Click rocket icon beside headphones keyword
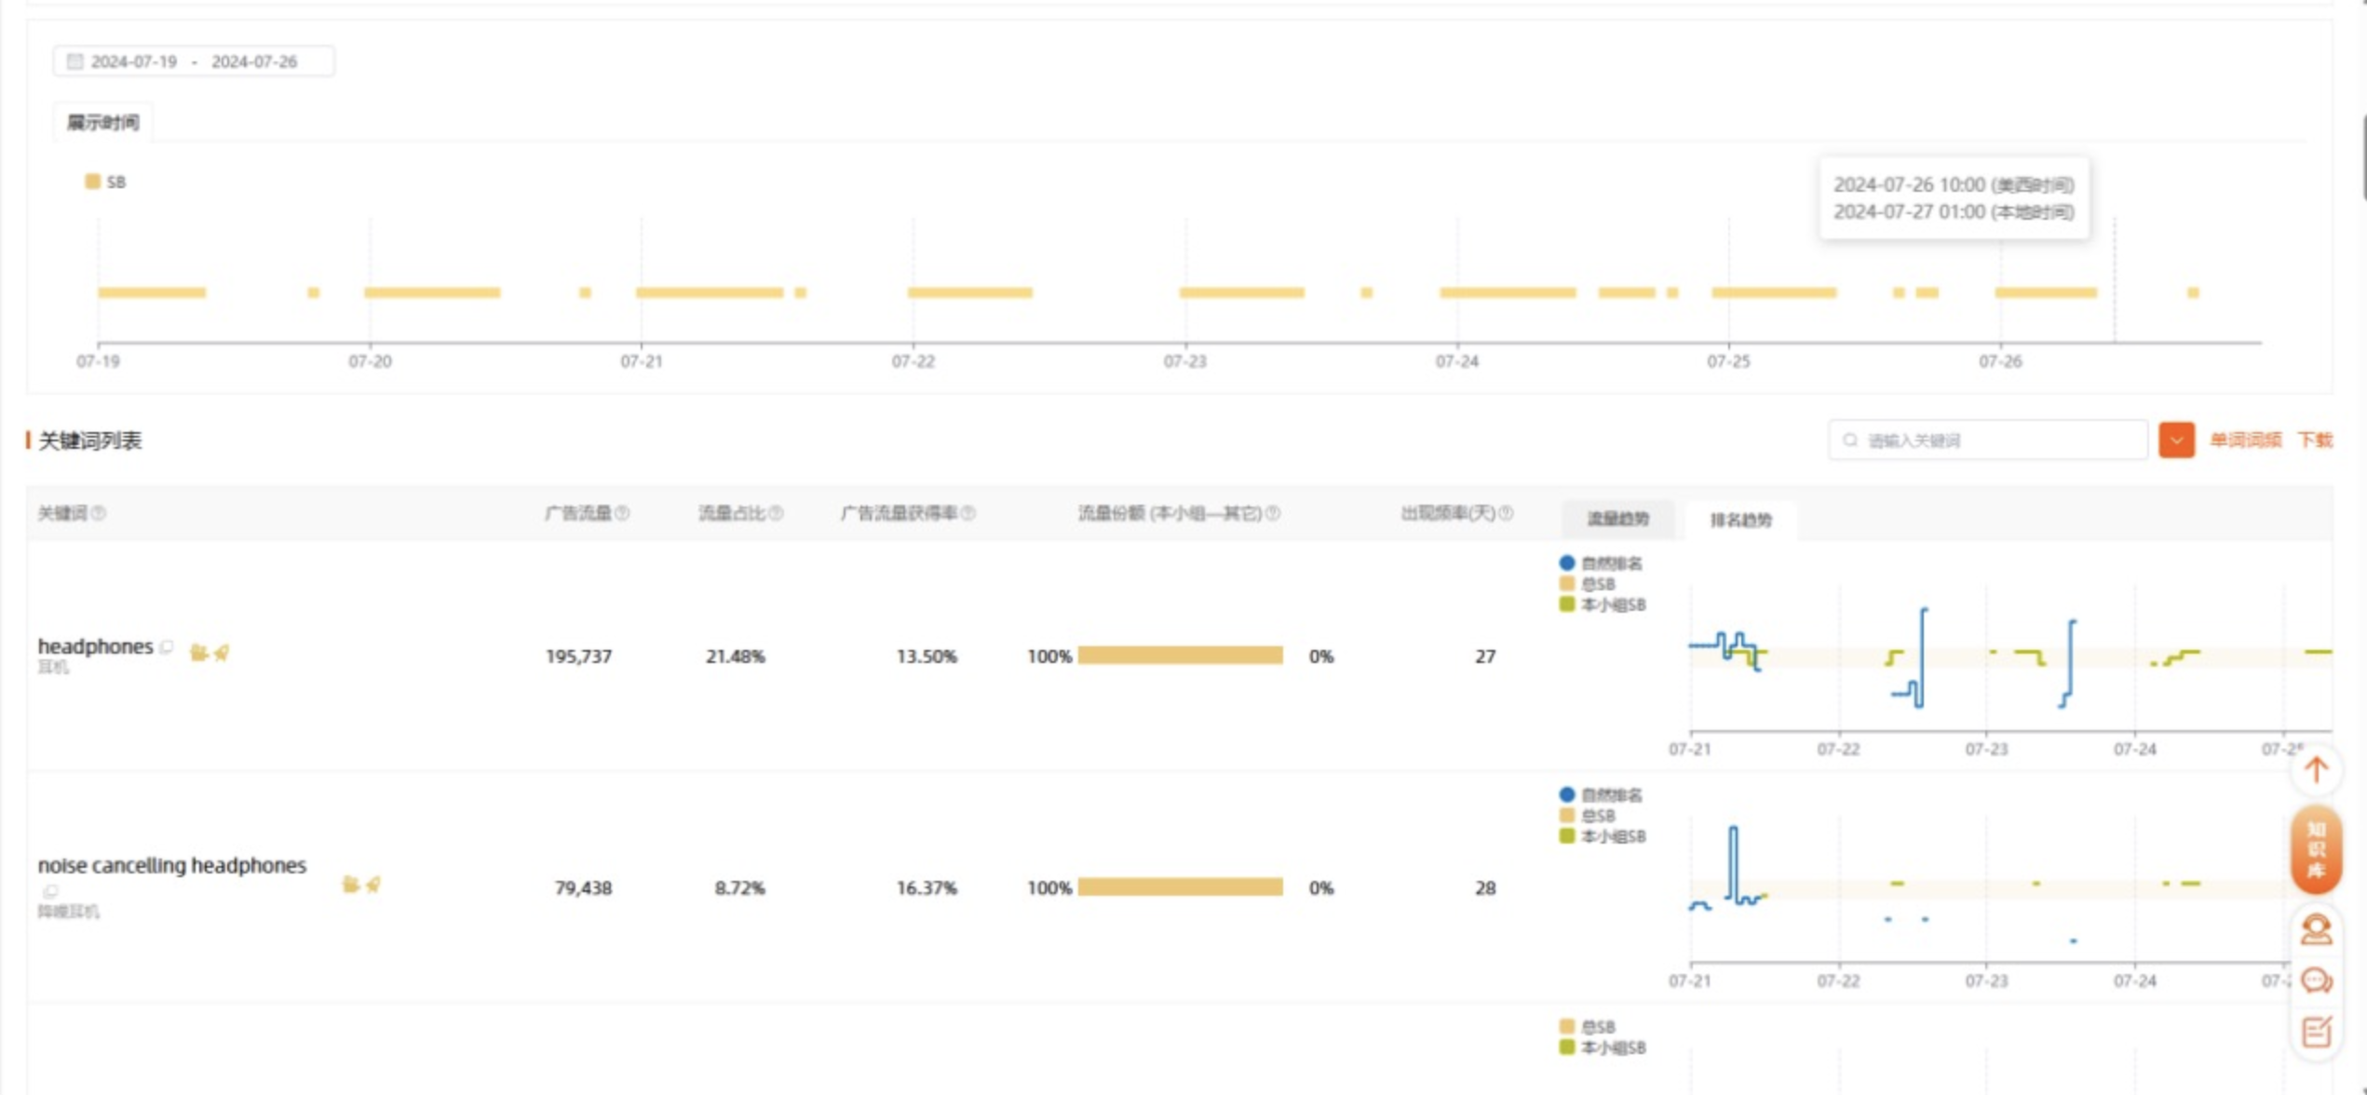Screen dimensions: 2367x1095 point(222,653)
